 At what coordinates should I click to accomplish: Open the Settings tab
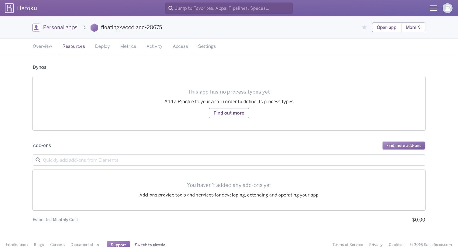[207, 46]
